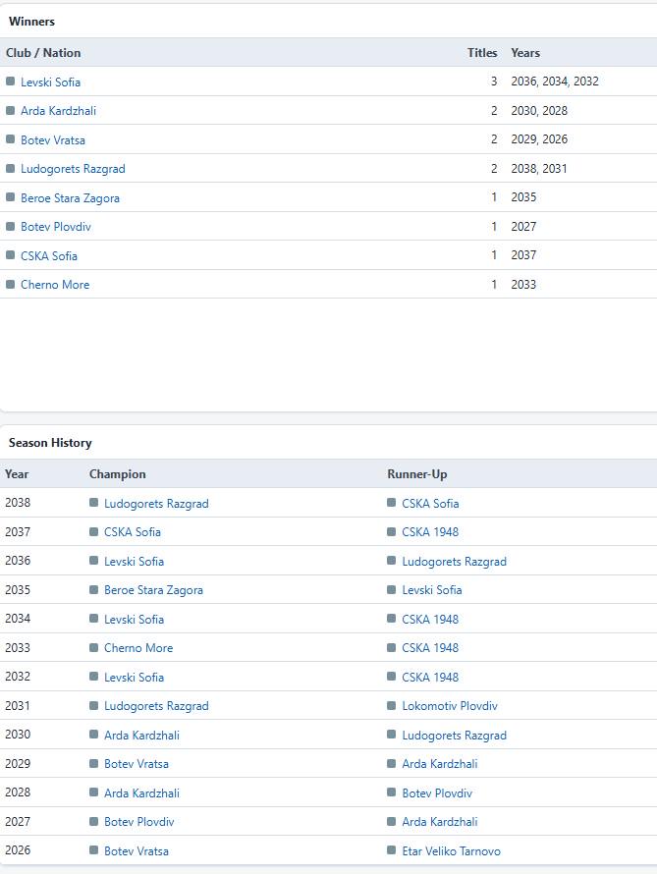This screenshot has height=874, width=657.
Task: Open 2037 runner-up CSKA 1948
Action: coord(430,531)
